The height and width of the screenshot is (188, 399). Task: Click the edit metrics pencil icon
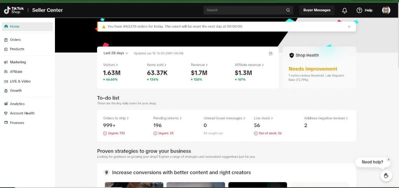click(x=270, y=53)
